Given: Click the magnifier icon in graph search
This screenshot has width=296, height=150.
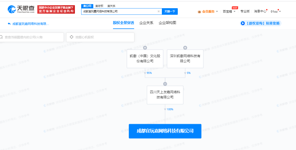Looking at the screenshot, I should point(1,37).
